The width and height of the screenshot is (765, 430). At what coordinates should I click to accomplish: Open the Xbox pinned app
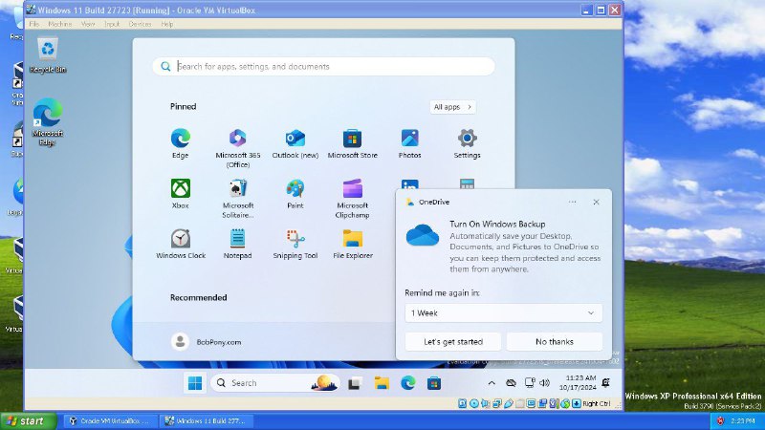tap(180, 194)
